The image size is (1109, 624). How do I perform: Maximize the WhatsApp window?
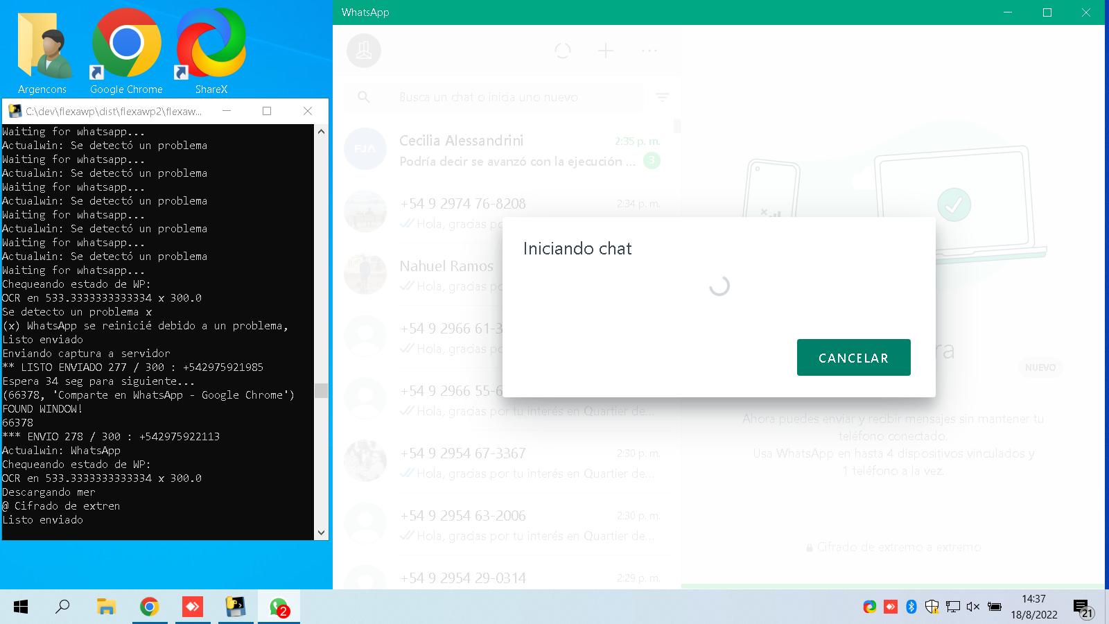point(1047,12)
